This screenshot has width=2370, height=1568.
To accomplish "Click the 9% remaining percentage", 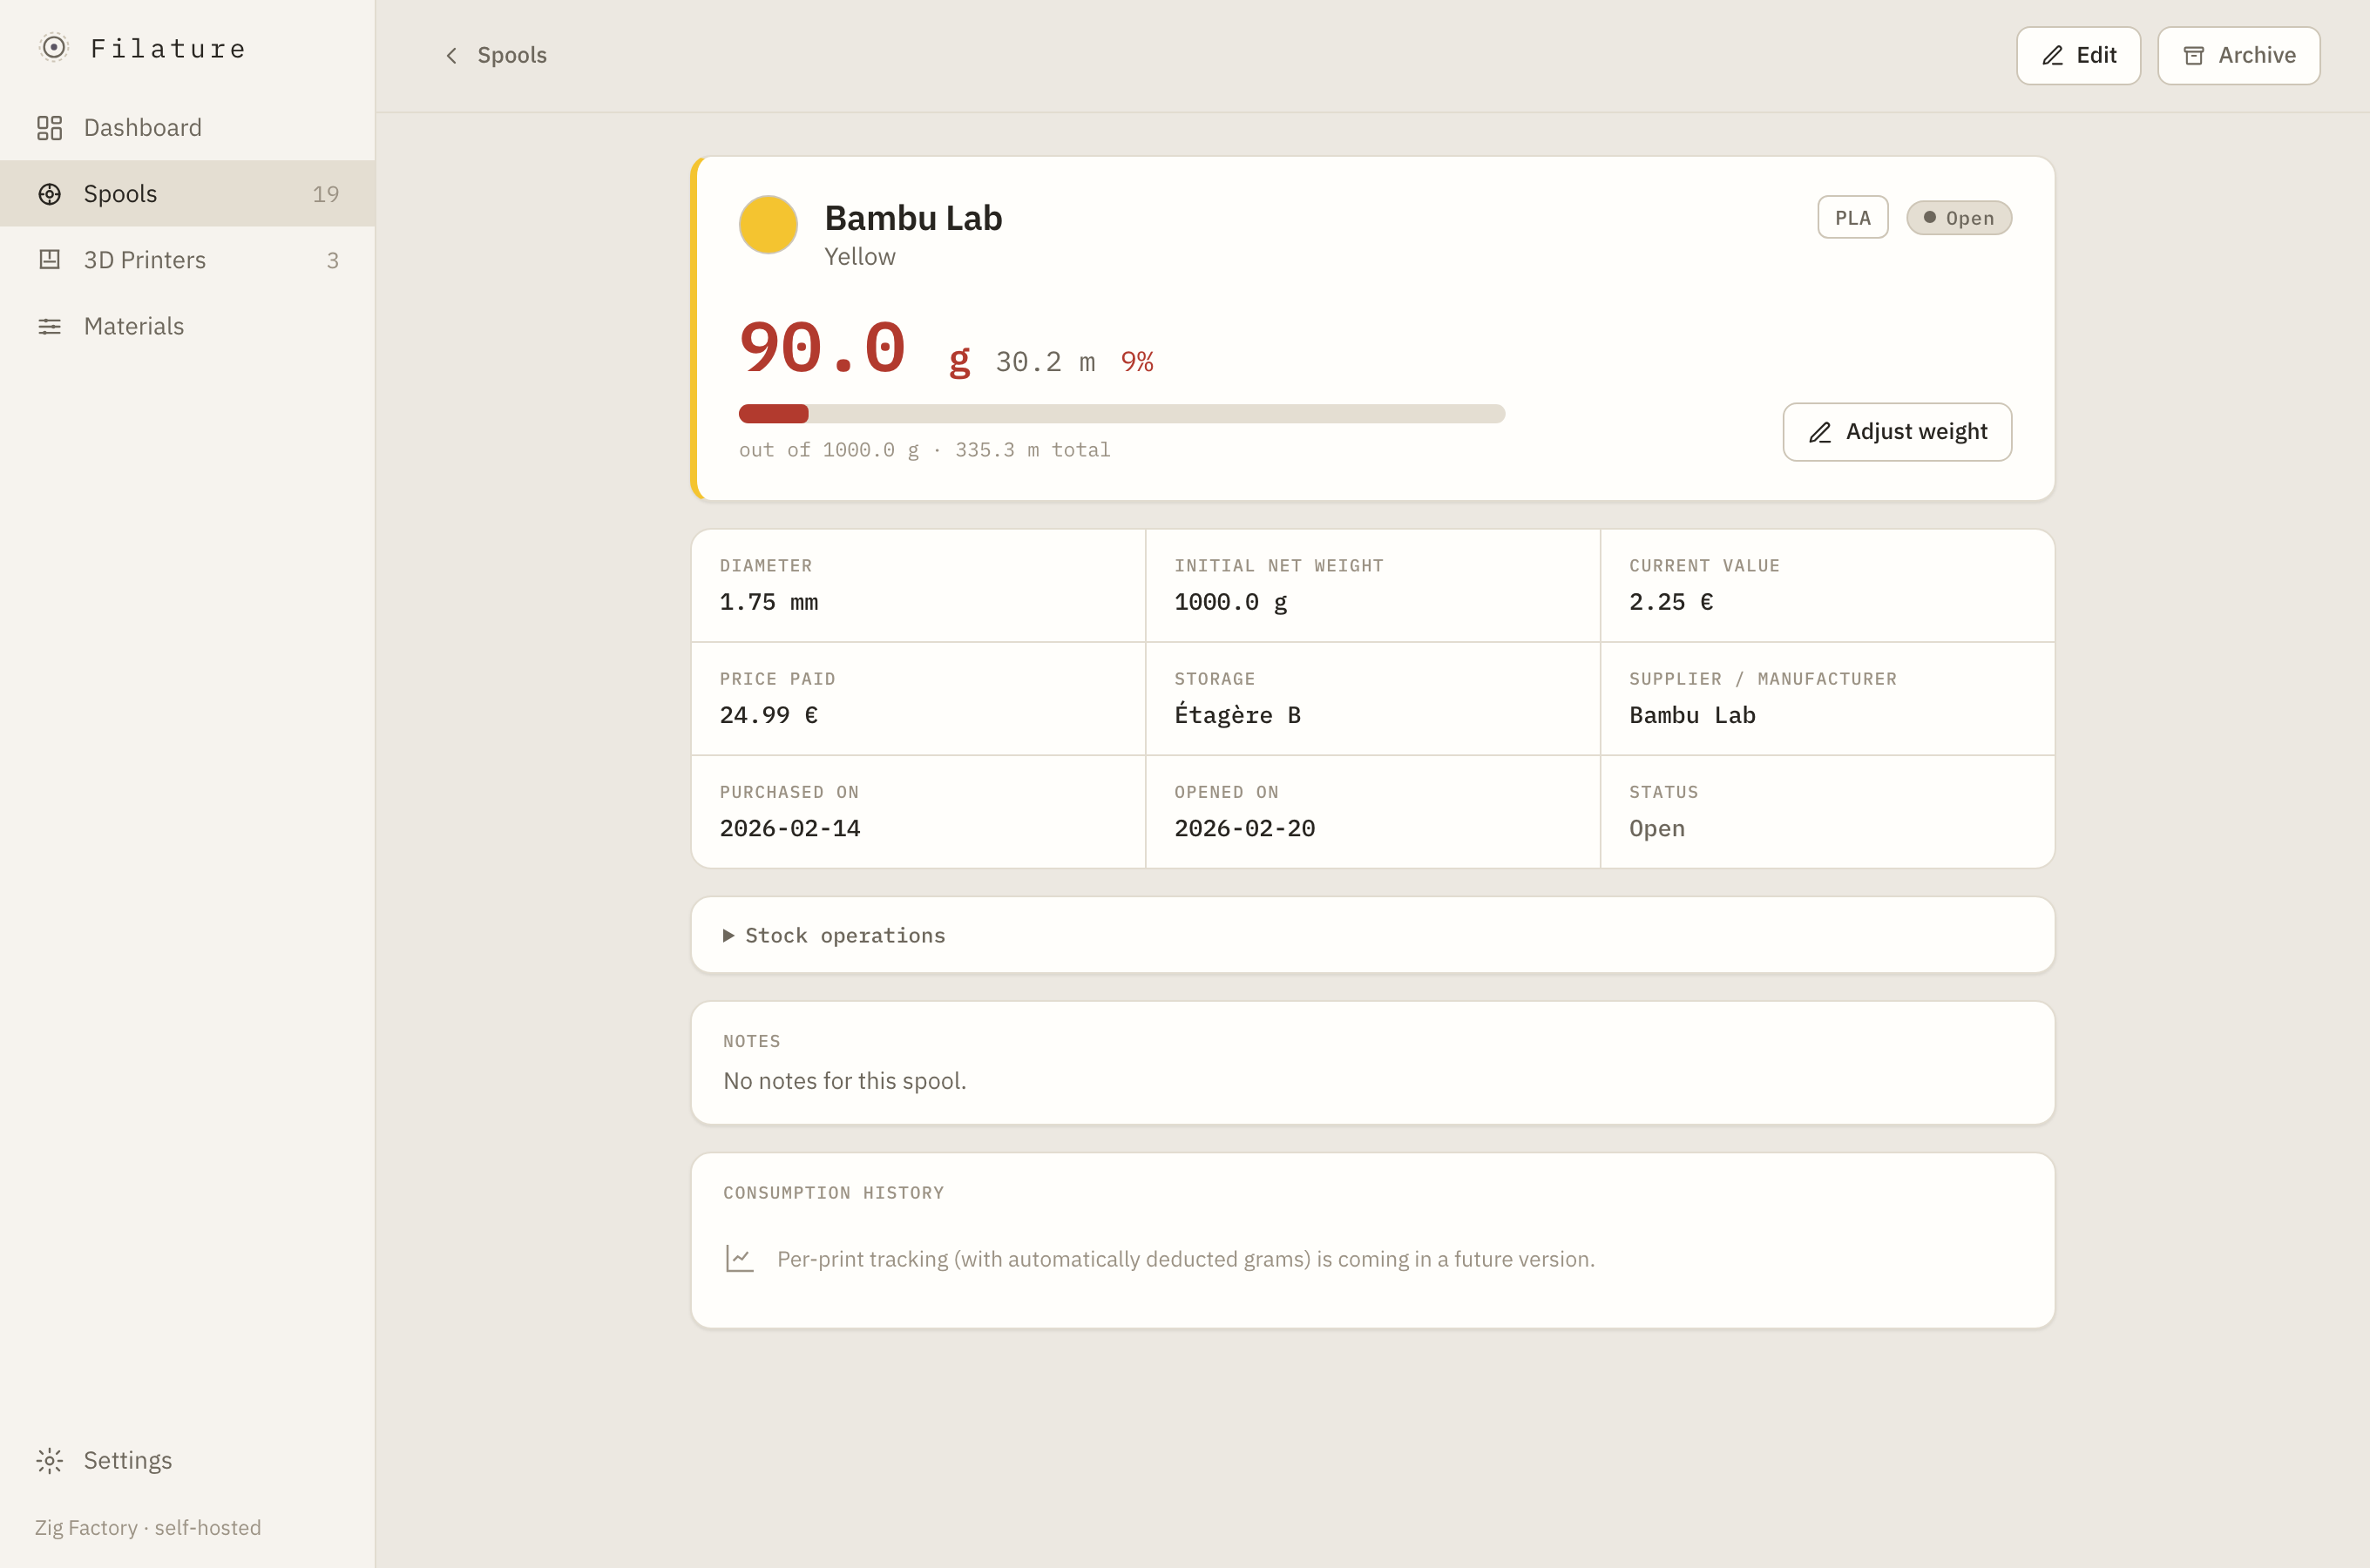I will (x=1137, y=362).
